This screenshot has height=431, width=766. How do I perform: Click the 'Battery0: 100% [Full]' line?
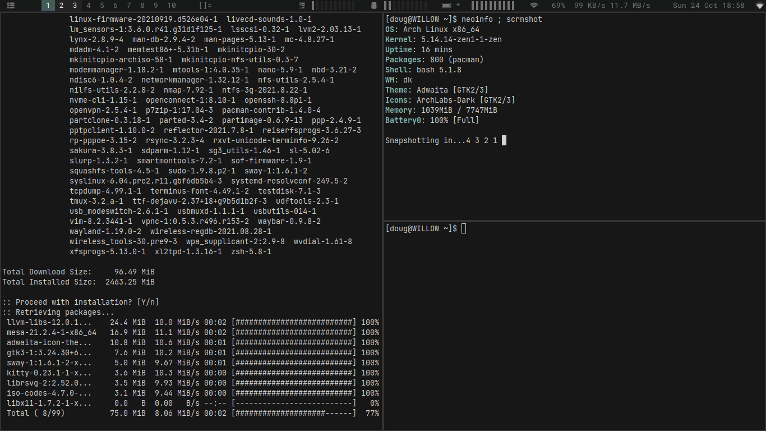[x=432, y=121]
